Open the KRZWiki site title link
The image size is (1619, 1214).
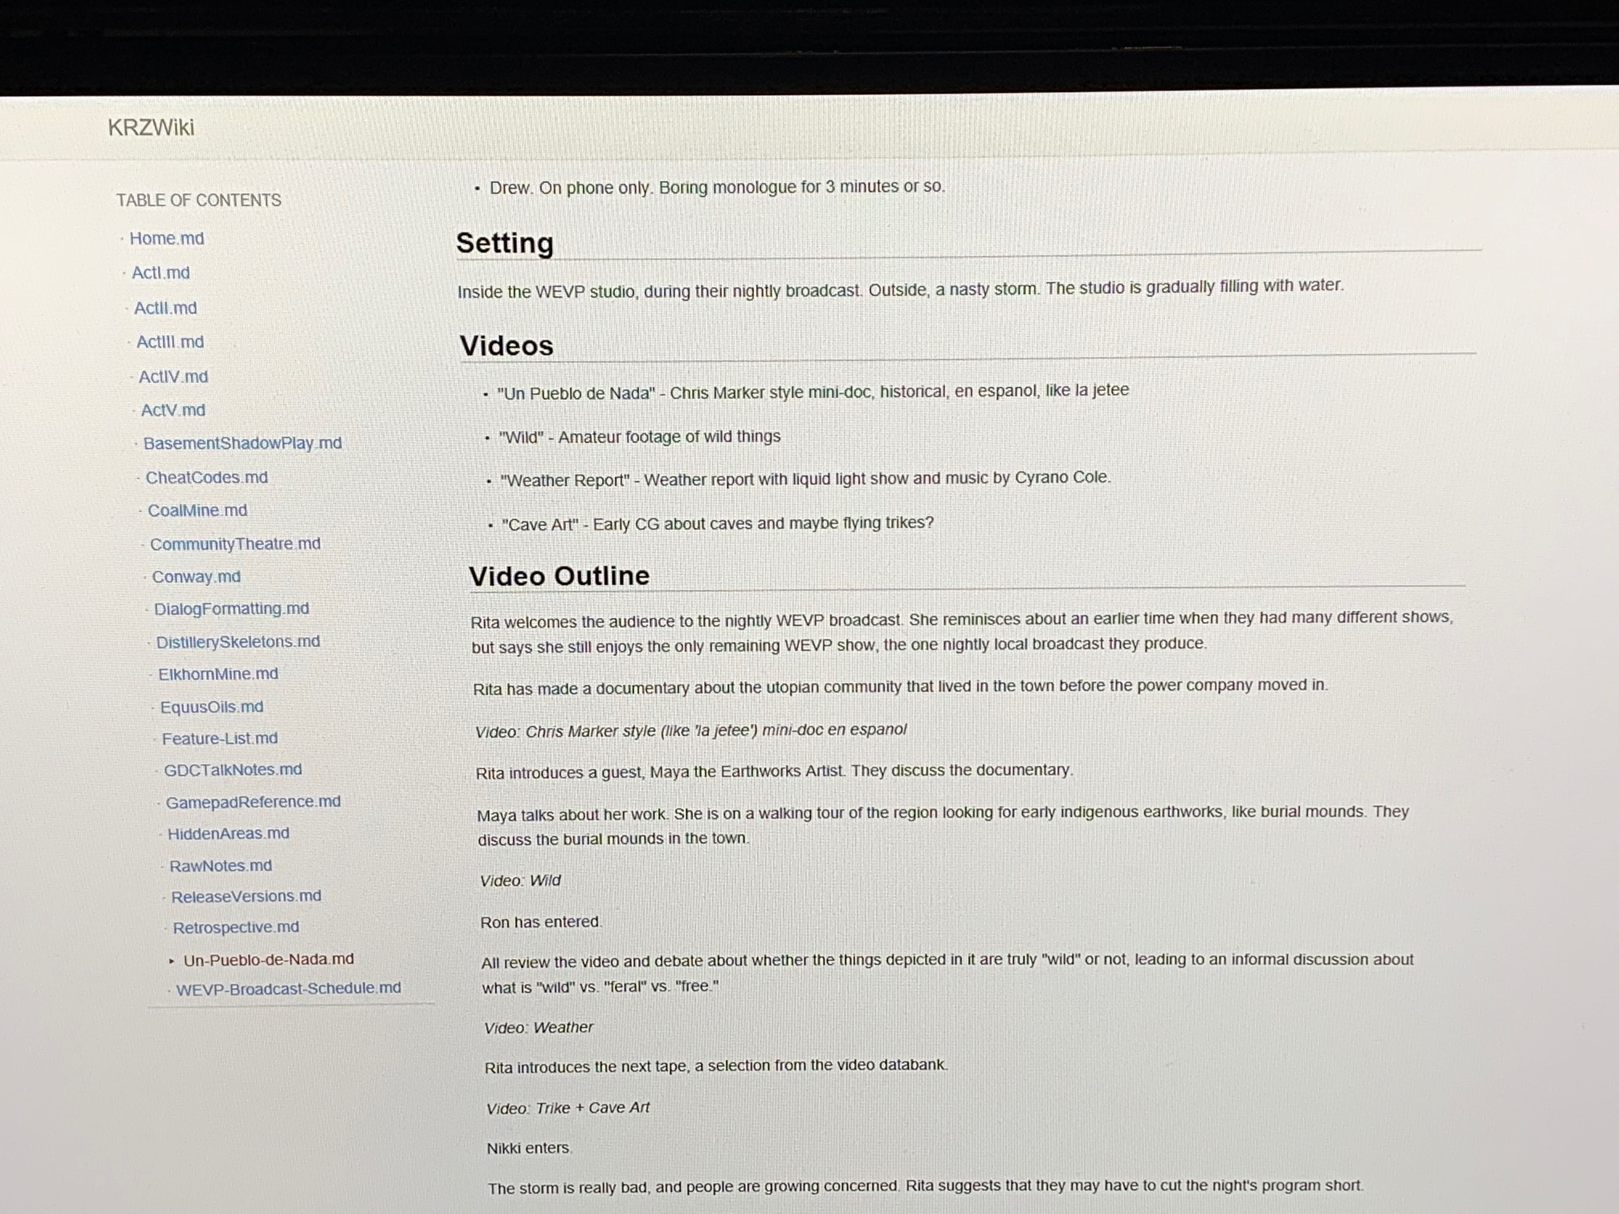[151, 127]
